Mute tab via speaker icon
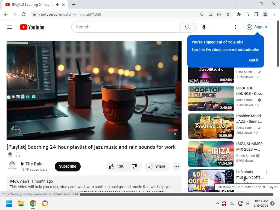Image resolution: width=280 pixels, height=210 pixels. pyautogui.click(x=57, y=5)
